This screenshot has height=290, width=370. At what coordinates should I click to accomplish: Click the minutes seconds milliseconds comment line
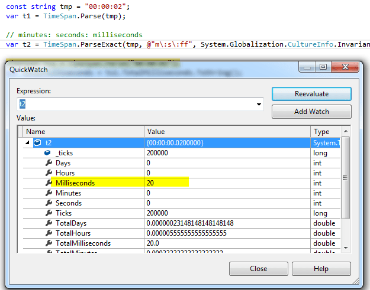(74, 35)
